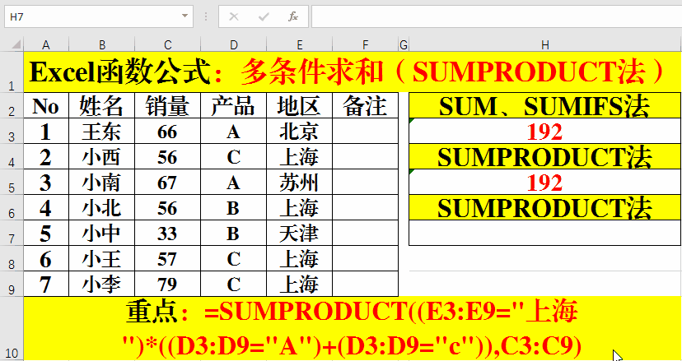The height and width of the screenshot is (361, 682).
Task: Open the Name Box dropdown arrow
Action: [x=185, y=16]
